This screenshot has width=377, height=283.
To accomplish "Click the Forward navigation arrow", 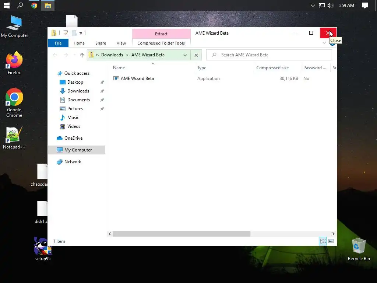I will pos(66,55).
